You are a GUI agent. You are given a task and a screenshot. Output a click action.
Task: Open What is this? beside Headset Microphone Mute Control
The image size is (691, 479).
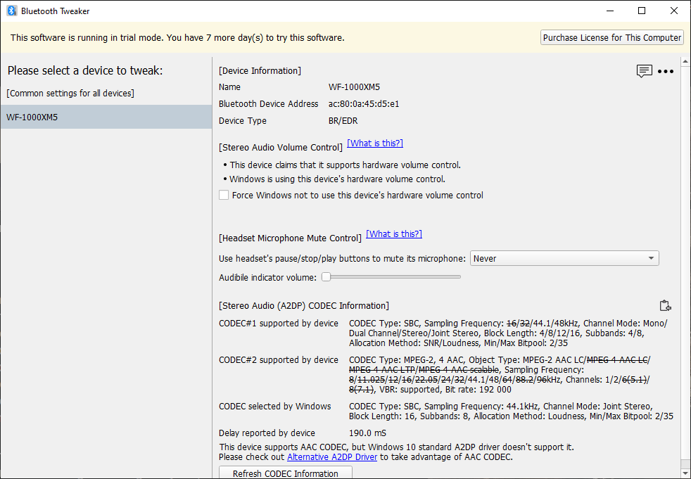[x=394, y=234]
